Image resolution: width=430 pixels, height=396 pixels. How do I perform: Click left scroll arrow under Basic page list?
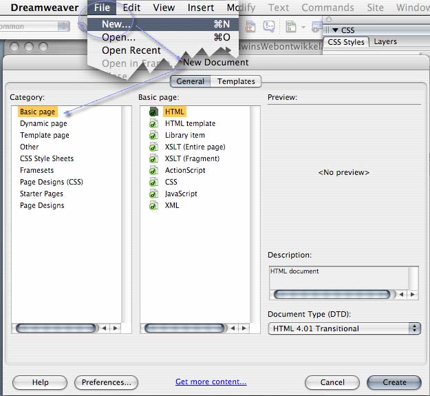click(233, 328)
